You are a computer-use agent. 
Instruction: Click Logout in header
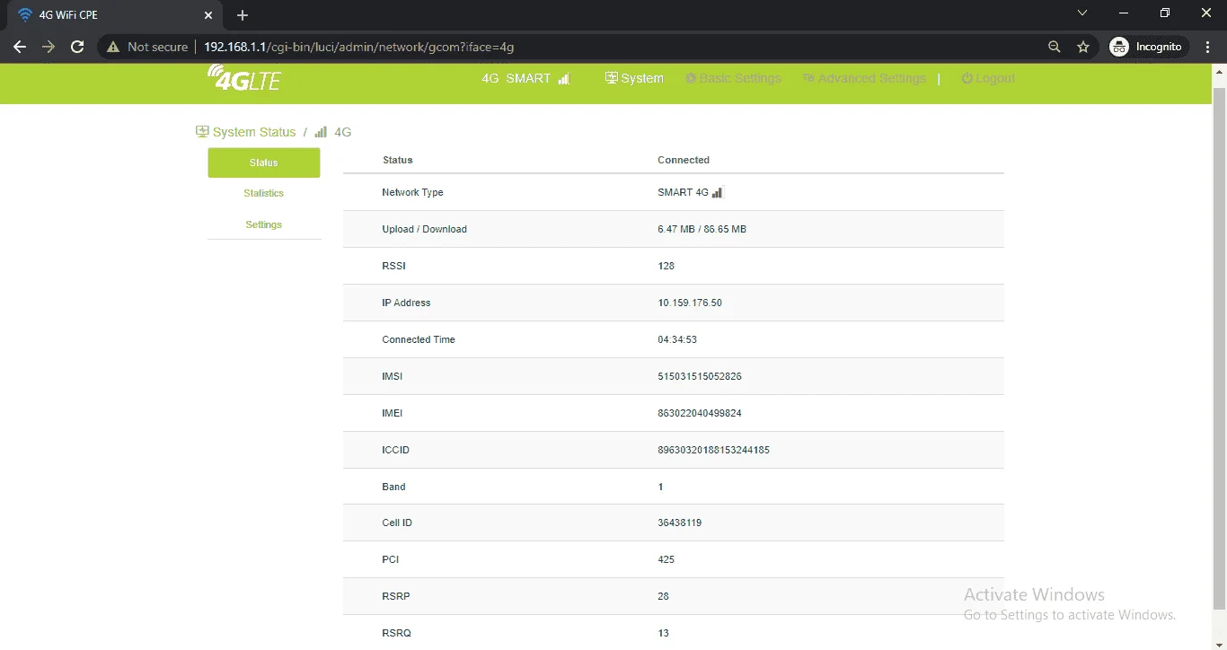tap(988, 78)
